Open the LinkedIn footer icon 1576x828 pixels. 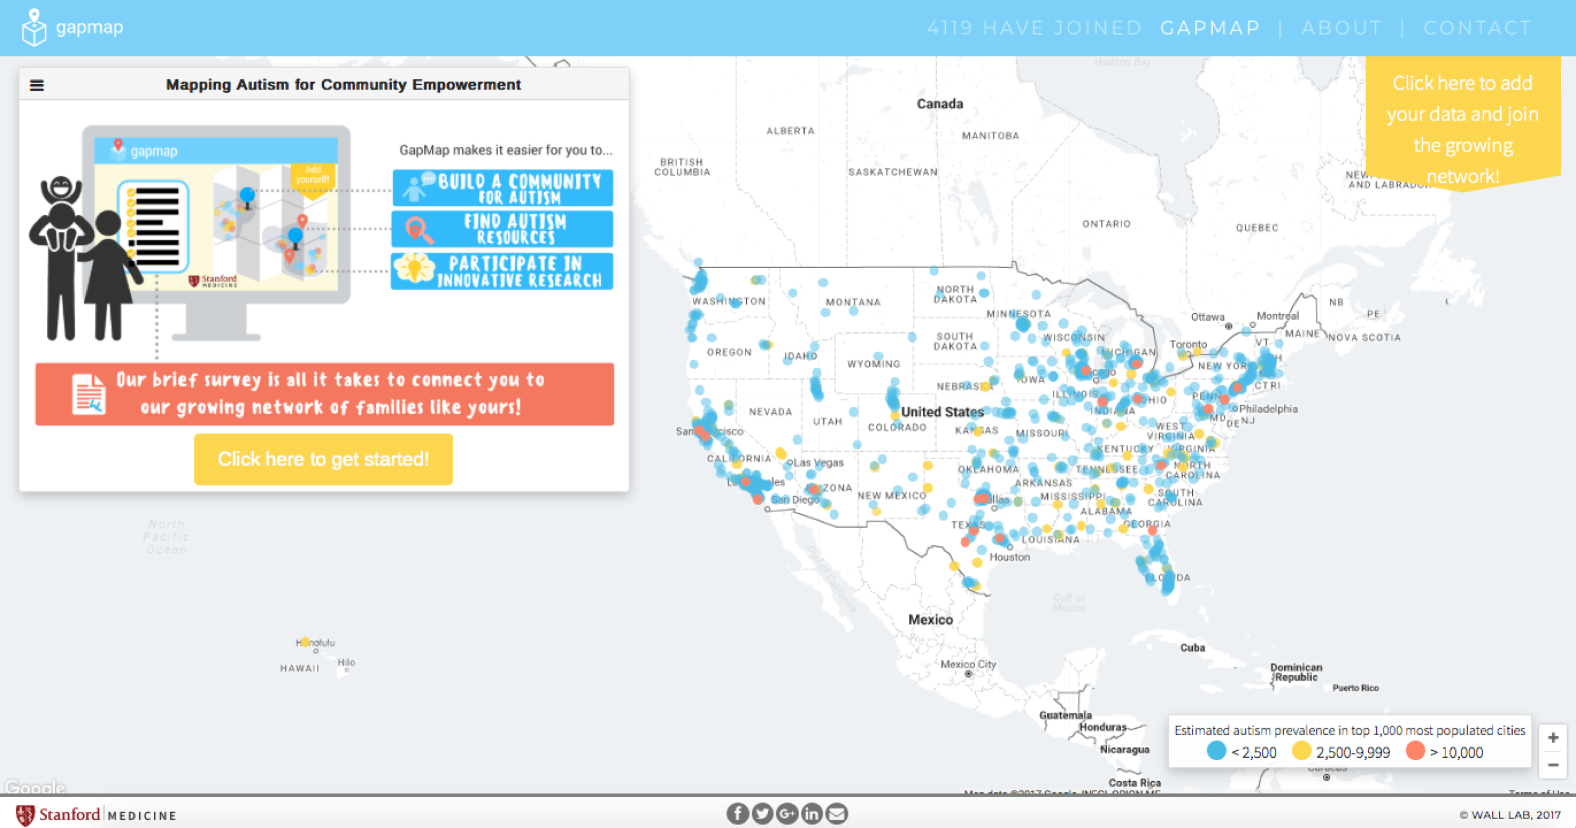pos(812,814)
